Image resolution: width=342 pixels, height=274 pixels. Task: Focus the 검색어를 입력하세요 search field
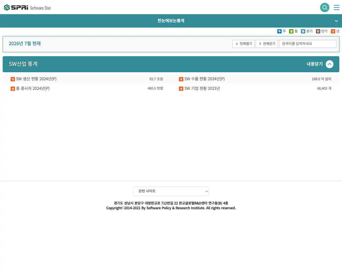(x=308, y=44)
